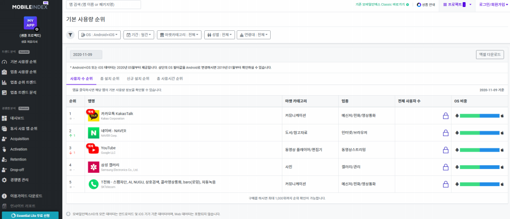Viewport: 510px width, 219px height.
Task: Click the MY APP project icon
Action: tap(30, 23)
